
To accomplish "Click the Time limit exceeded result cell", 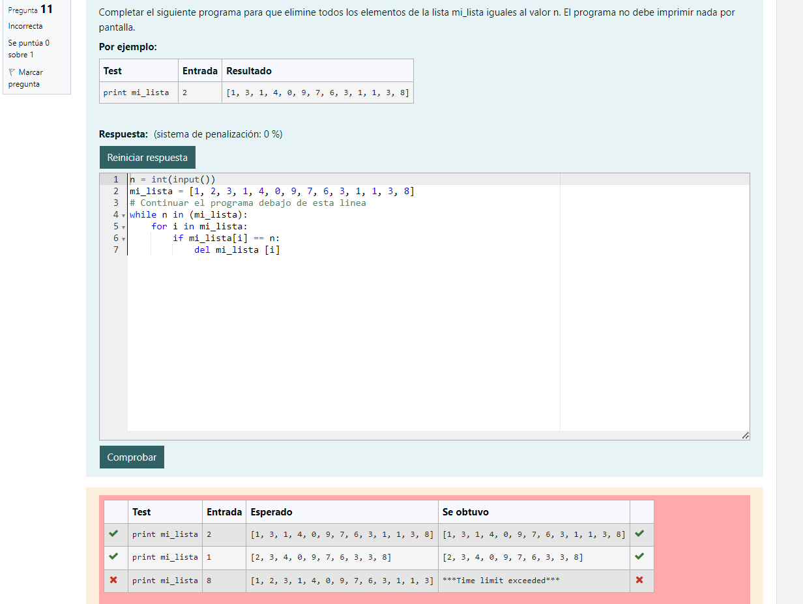I will [x=501, y=580].
